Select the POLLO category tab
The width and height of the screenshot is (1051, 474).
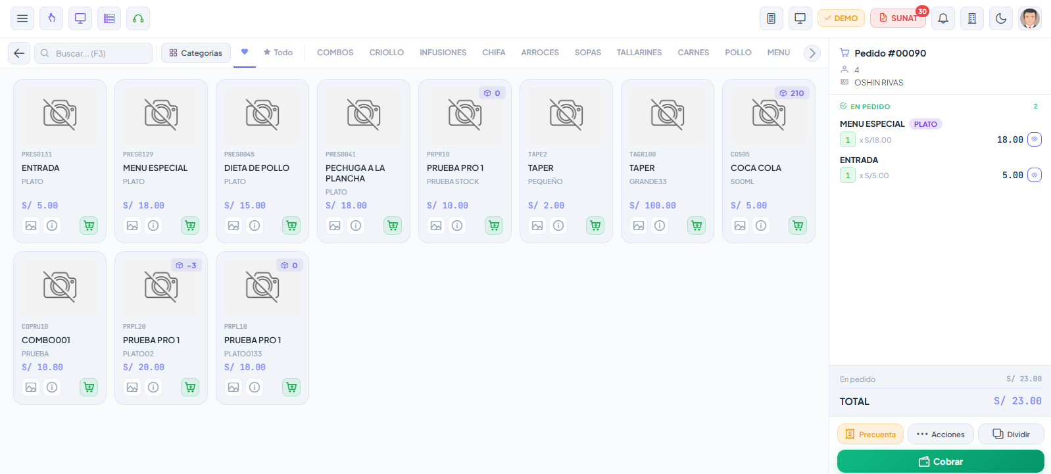pos(738,53)
